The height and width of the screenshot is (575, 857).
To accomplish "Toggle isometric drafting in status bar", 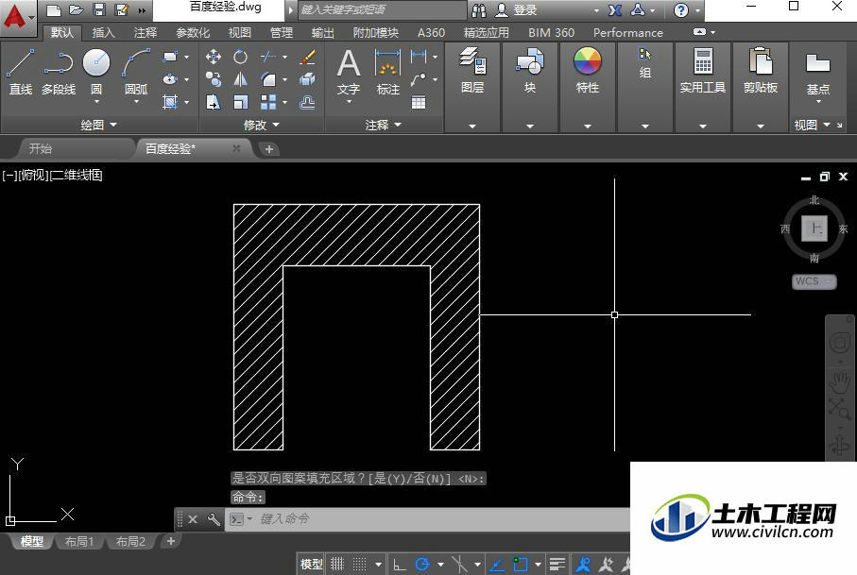I will pos(459,564).
